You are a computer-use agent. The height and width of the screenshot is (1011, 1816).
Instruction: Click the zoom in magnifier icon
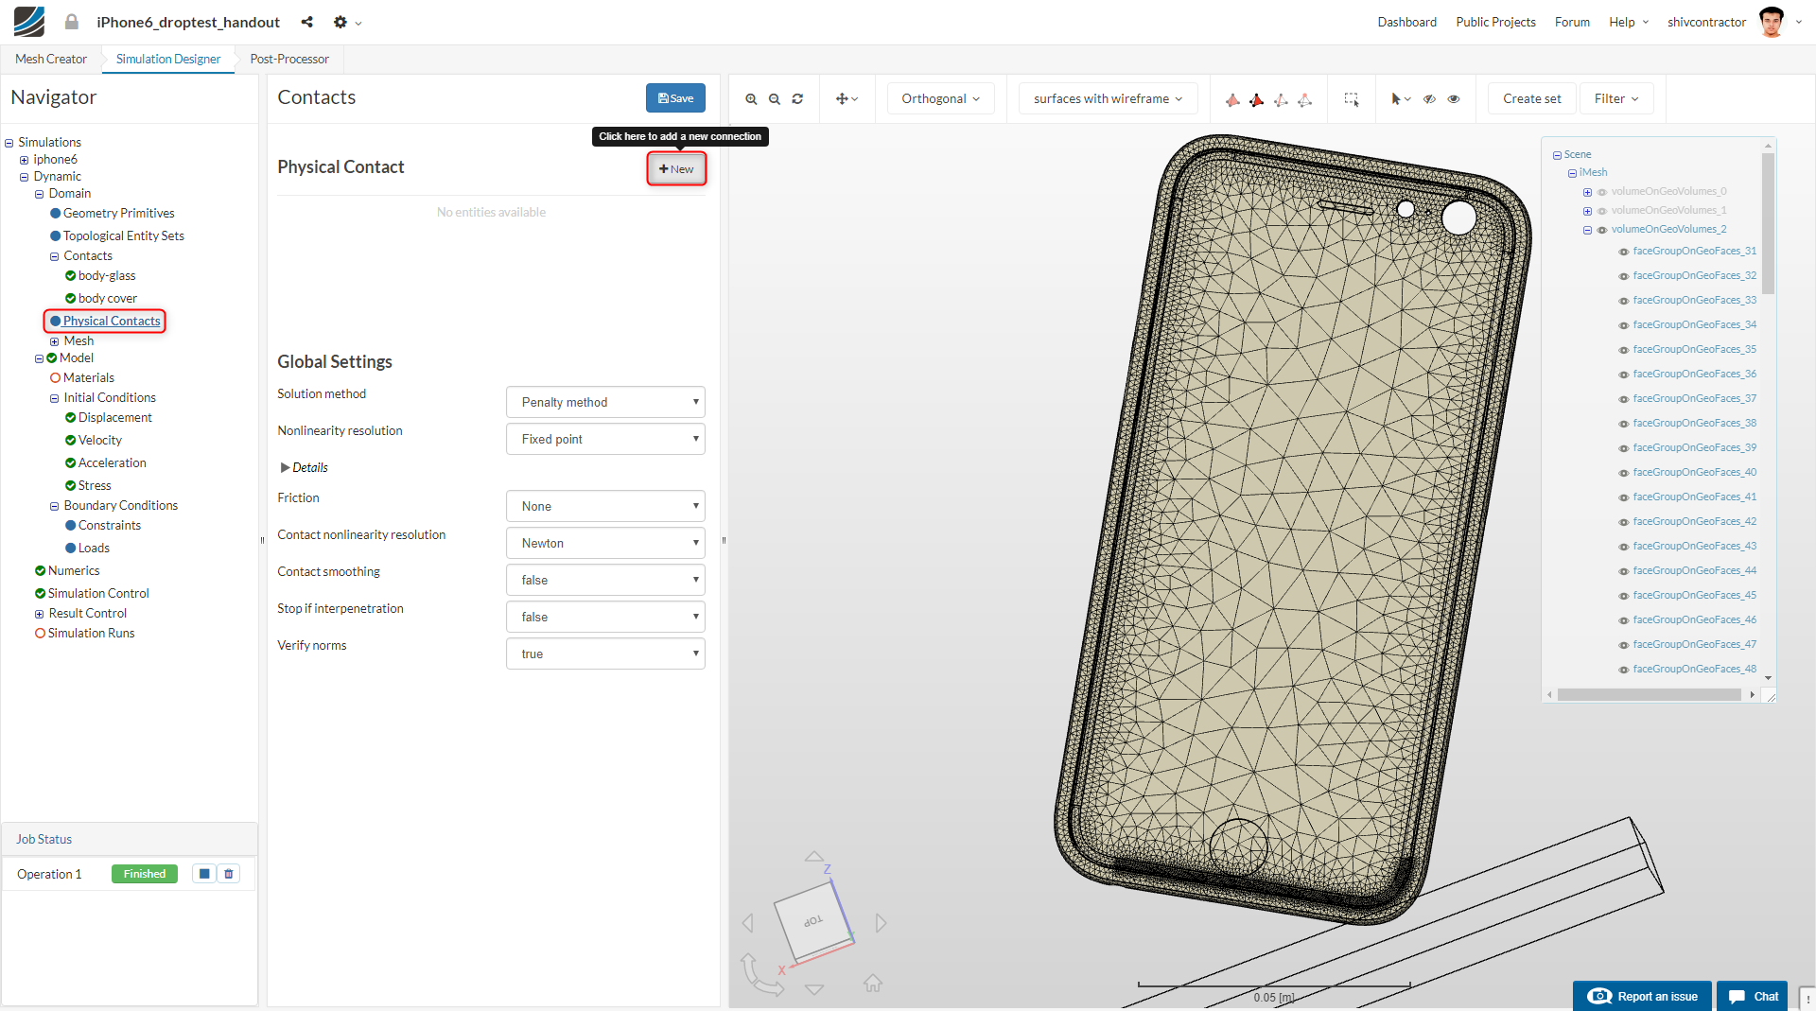point(751,98)
